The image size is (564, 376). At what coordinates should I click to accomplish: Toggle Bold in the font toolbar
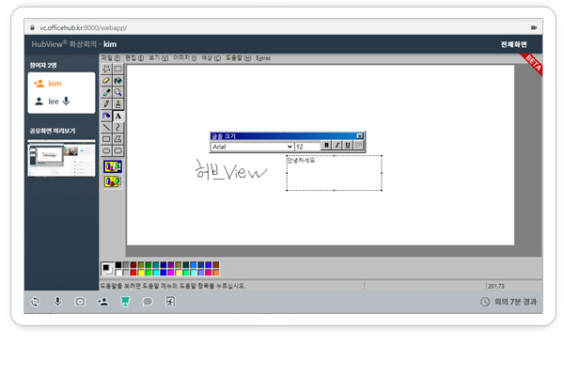tap(326, 145)
